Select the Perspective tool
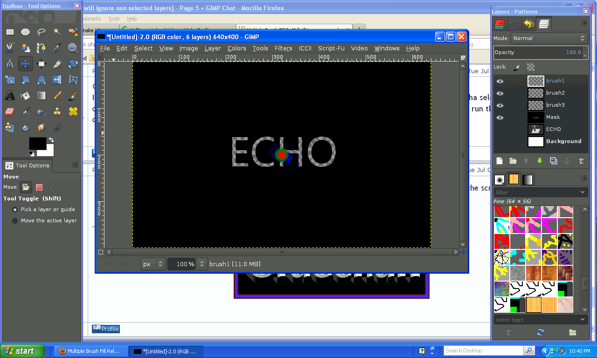Image resolution: width=597 pixels, height=358 pixels. click(42, 80)
